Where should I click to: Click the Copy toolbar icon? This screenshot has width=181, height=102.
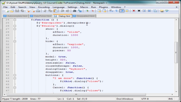pos(50,11)
